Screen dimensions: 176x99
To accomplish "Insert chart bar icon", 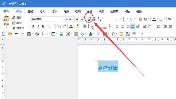I will (x=90, y=34).
